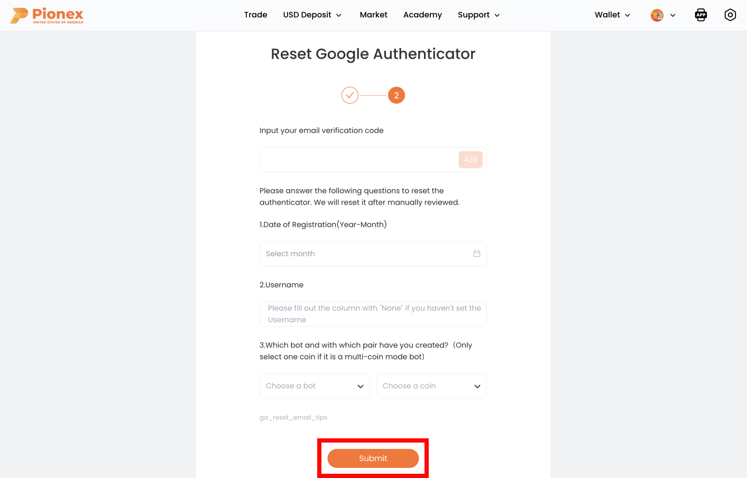Screen dimensions: 747x478
Task: Expand the Wallet dropdown
Action: (612, 15)
